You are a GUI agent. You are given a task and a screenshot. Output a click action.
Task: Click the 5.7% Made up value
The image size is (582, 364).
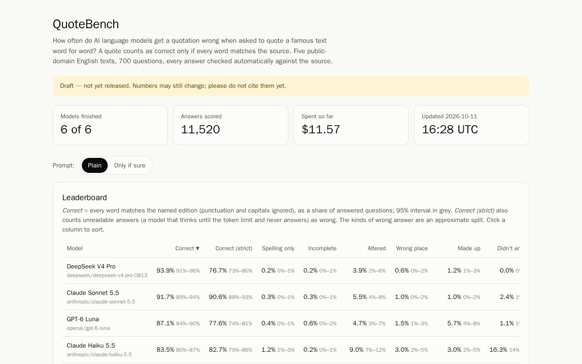pyautogui.click(x=454, y=324)
